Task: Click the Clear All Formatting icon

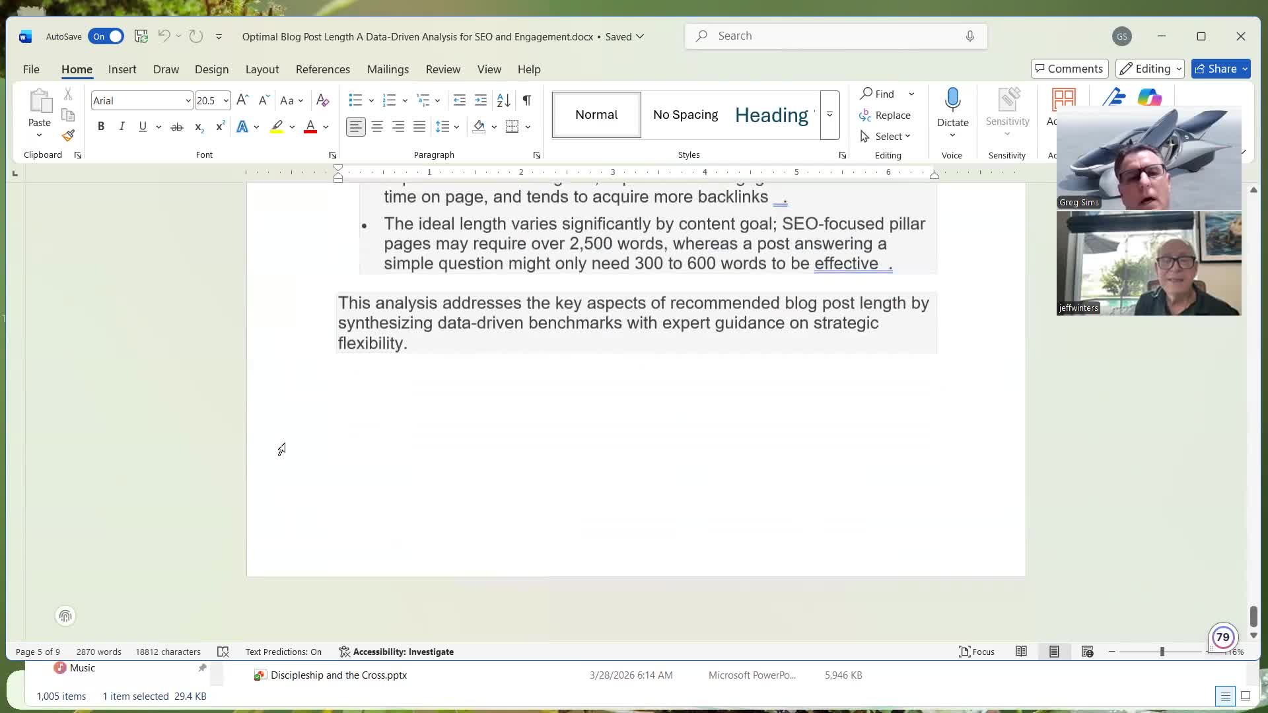Action: (322, 100)
